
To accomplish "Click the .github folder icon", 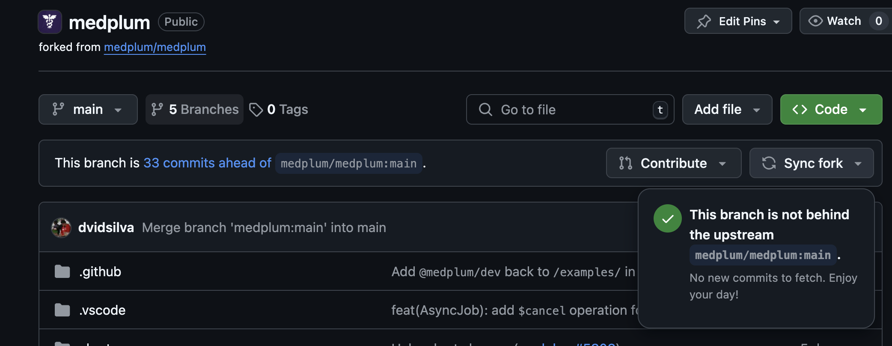I will pos(62,271).
